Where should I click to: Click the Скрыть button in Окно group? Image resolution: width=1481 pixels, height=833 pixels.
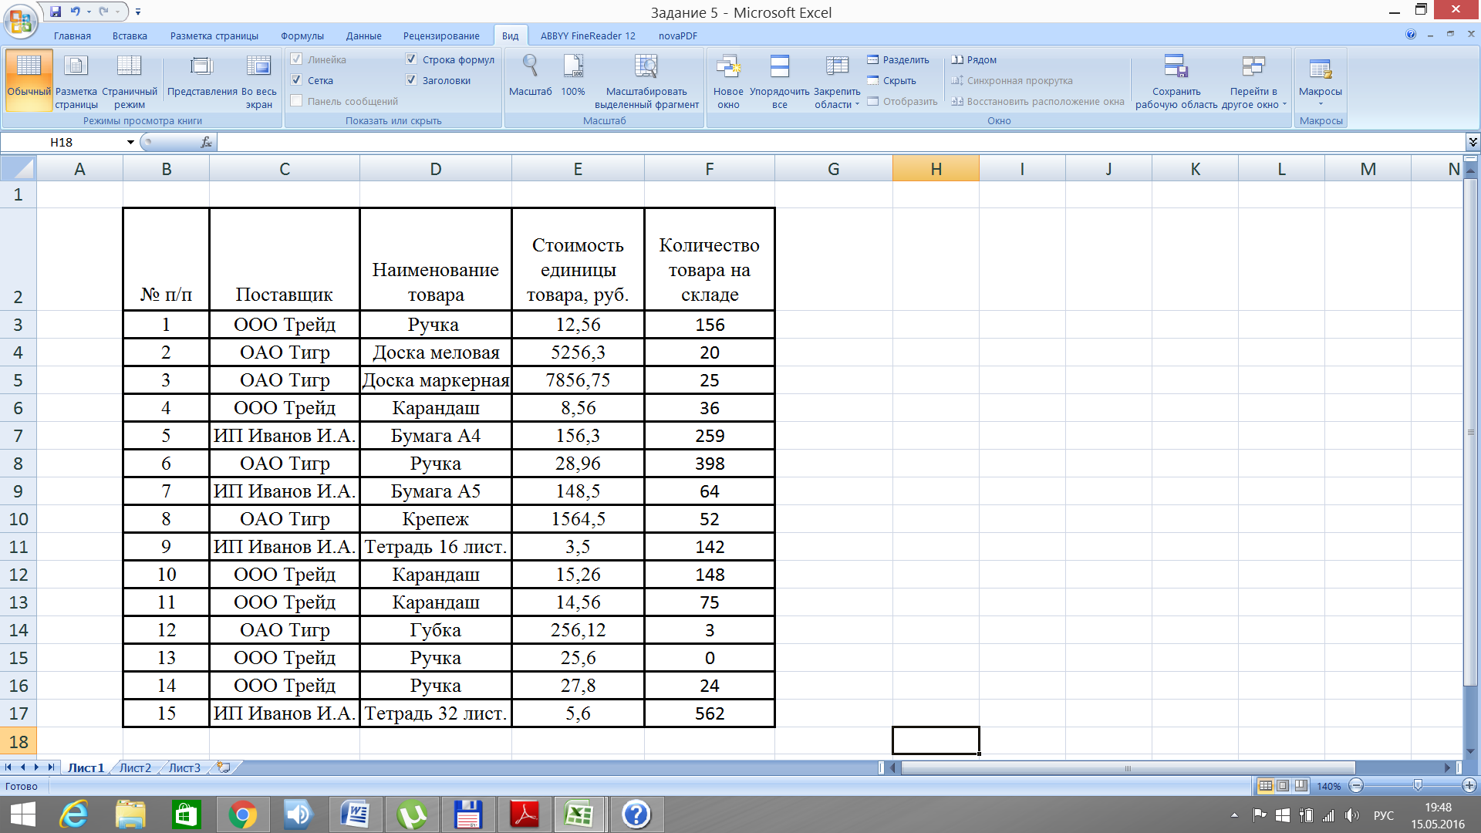point(894,80)
